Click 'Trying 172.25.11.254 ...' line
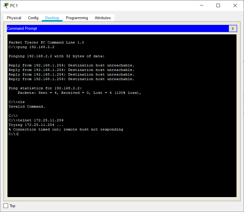Image resolution: width=244 pixels, height=212 pixels. [36, 125]
